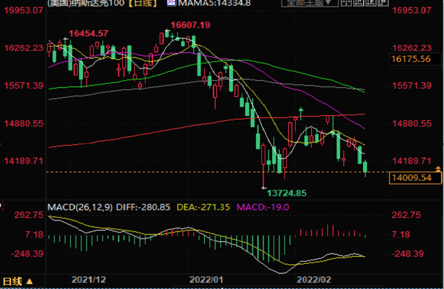This screenshot has width=444, height=289.
Task: Click the MACD(26,12,9) indicator label
Action: tap(79, 207)
